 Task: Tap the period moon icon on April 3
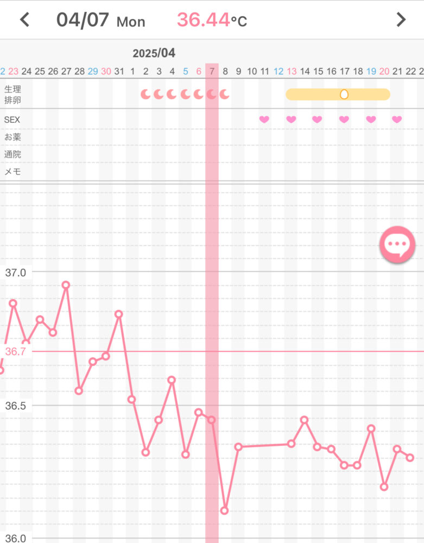pos(159,94)
